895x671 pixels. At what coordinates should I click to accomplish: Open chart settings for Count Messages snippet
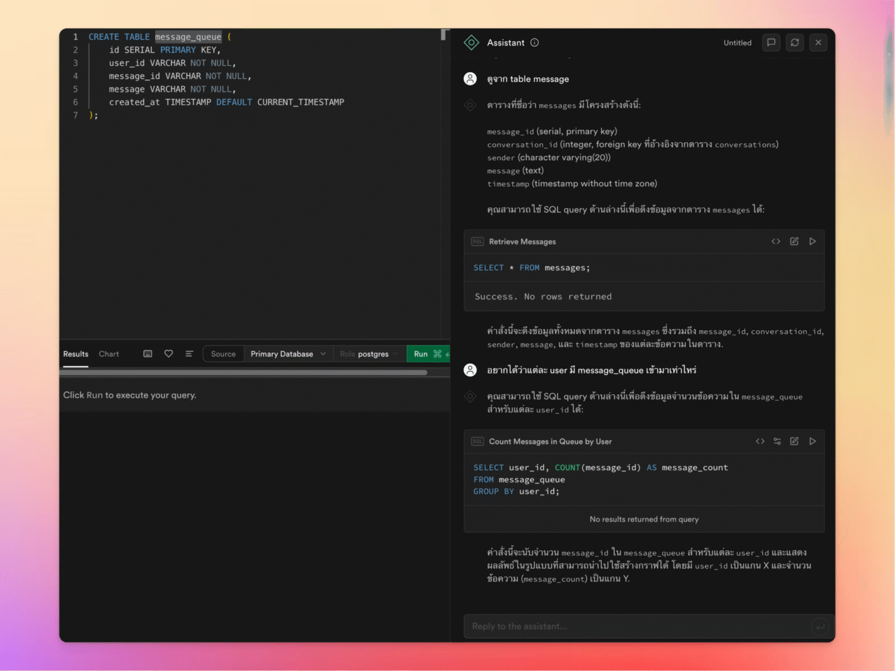(x=777, y=442)
